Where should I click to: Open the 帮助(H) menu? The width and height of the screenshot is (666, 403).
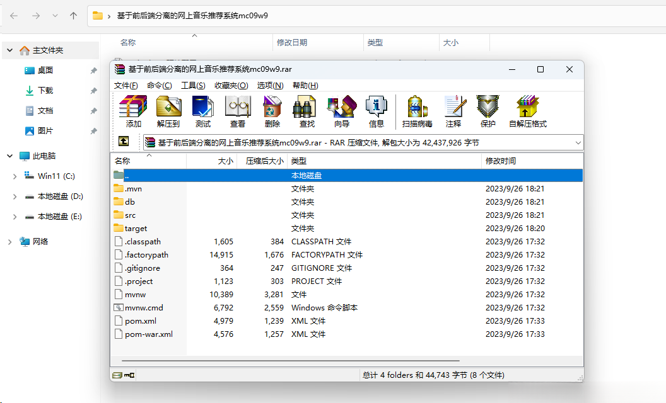click(305, 86)
